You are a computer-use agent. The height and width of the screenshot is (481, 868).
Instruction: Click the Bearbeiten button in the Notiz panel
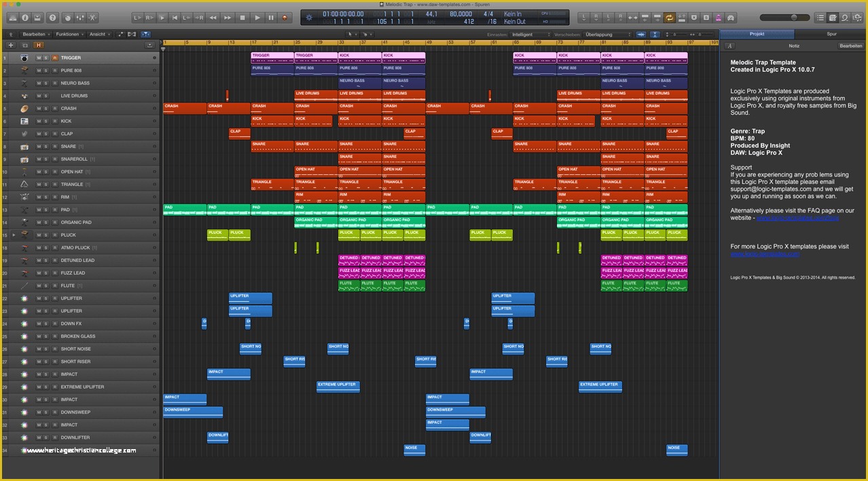[x=850, y=46]
